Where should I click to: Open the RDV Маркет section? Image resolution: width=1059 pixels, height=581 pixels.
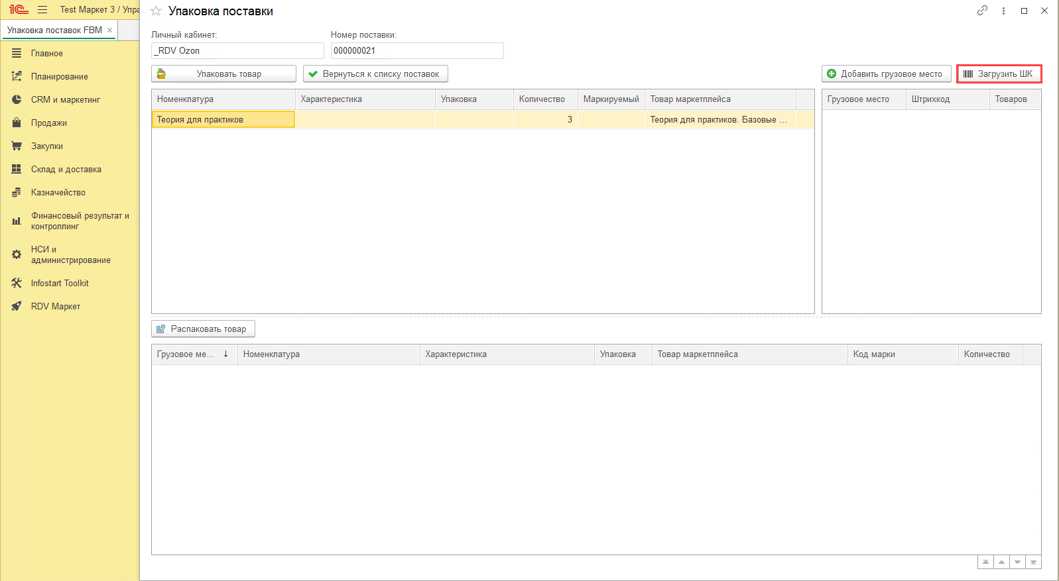coord(56,307)
